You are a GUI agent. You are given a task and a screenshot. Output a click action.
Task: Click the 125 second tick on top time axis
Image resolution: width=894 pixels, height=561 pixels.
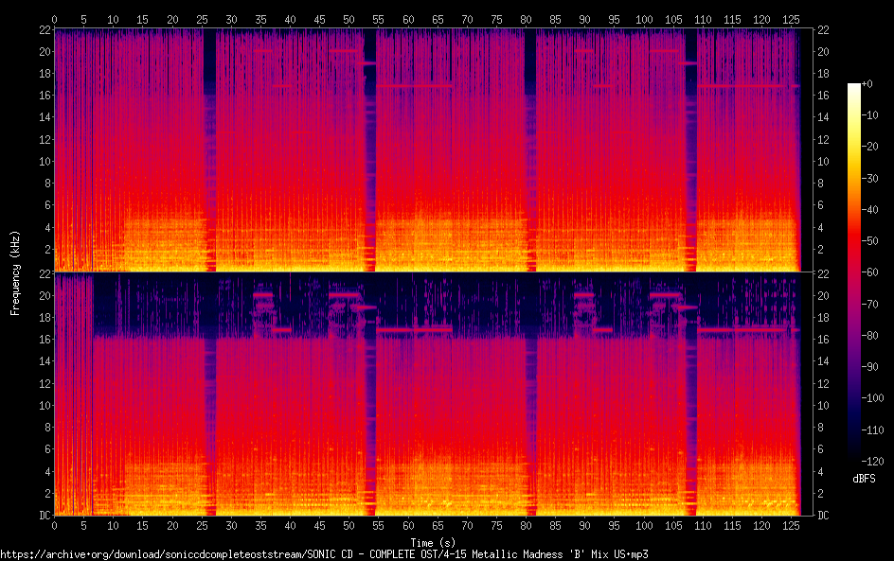(791, 19)
